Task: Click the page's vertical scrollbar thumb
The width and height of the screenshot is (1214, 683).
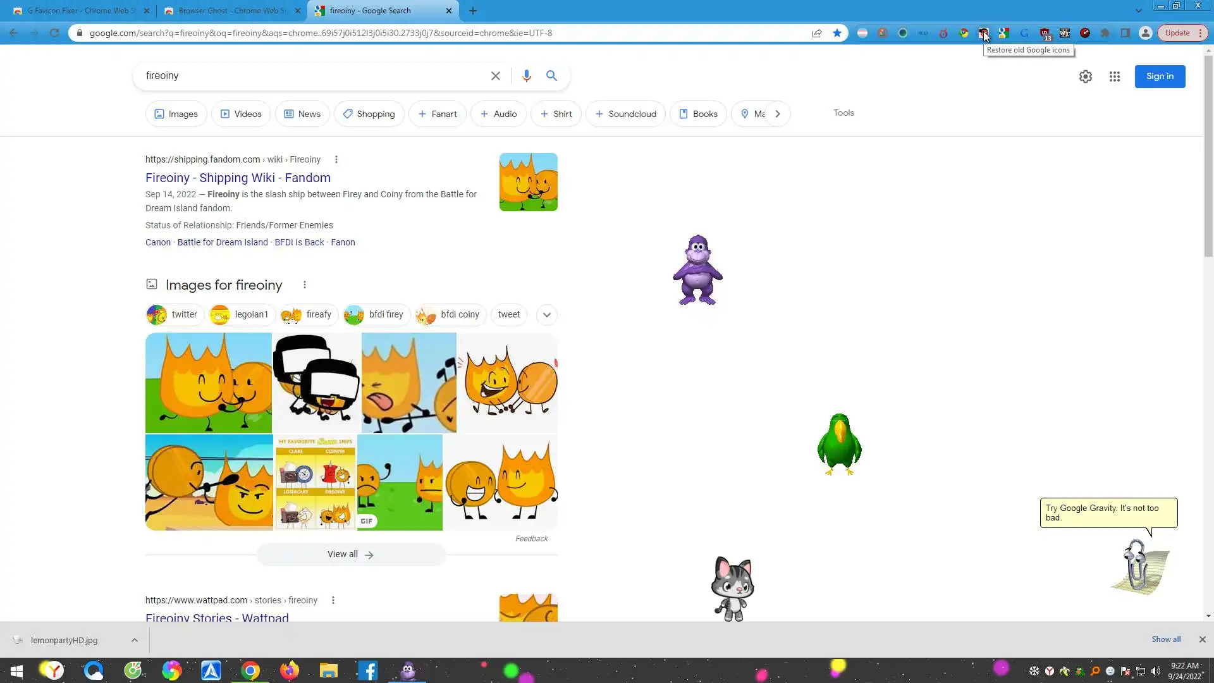Action: 1208,152
